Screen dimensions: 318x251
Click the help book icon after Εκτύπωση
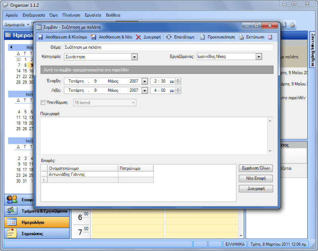270,37
